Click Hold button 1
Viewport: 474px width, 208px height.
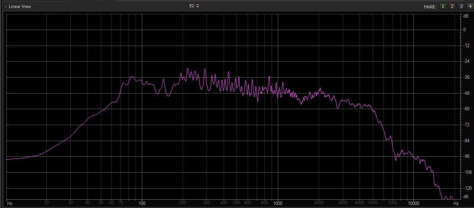tap(443, 6)
